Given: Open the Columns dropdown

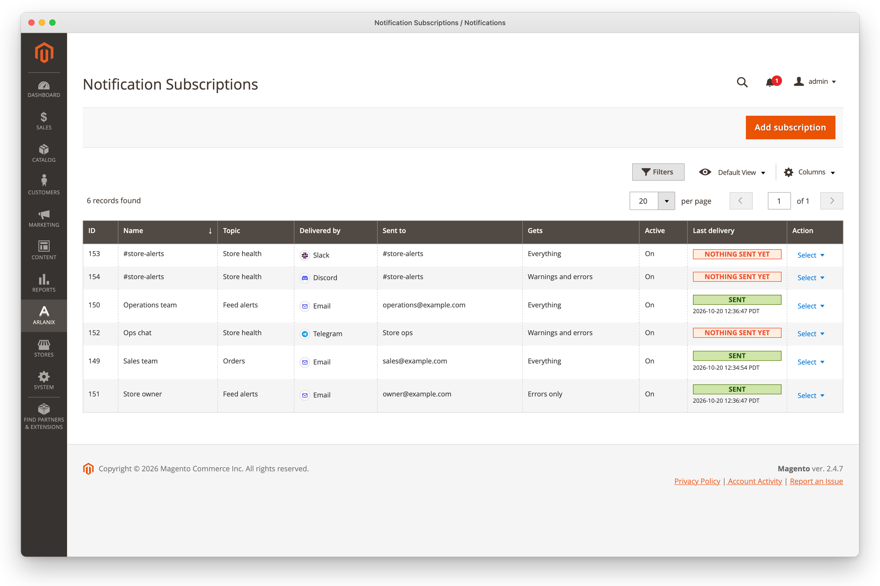Looking at the screenshot, I should point(810,172).
